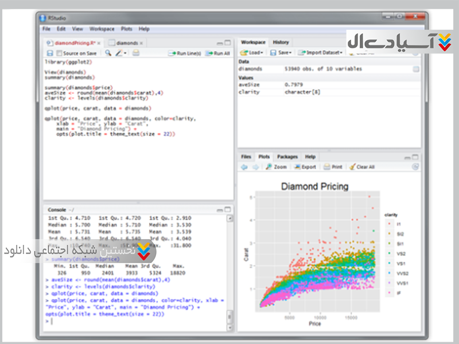Open the diamonds data grid viewer icon
The height and width of the screenshot is (344, 459).
[x=415, y=69]
